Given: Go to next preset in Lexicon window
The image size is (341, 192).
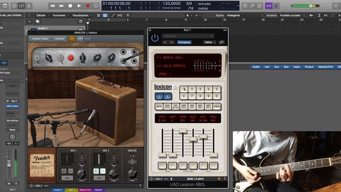Looking at the screenshot, I should pos(172,42).
